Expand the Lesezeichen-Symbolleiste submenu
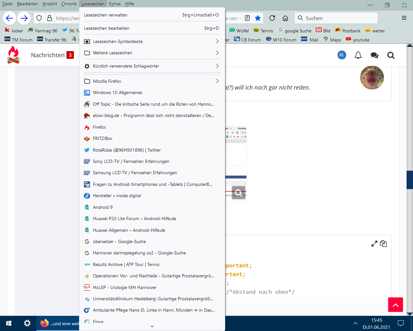The width and height of the screenshot is (413, 331). point(152,41)
